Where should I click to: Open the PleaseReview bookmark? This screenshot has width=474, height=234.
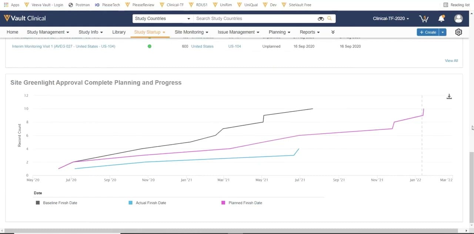pos(140,5)
